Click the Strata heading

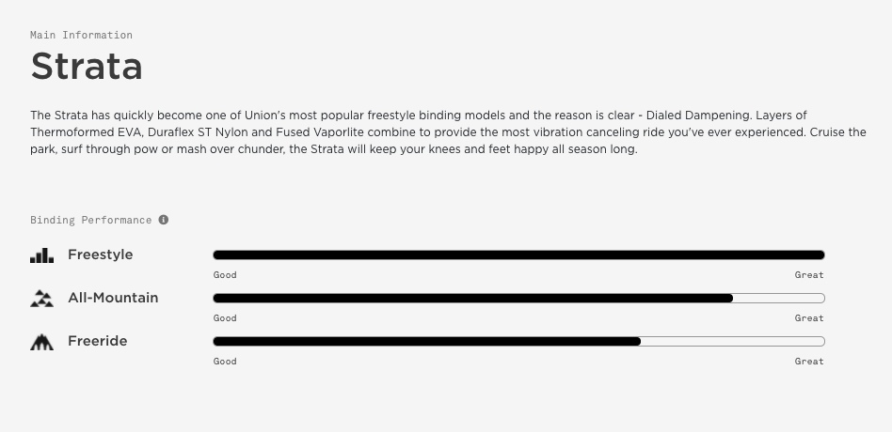click(x=87, y=67)
